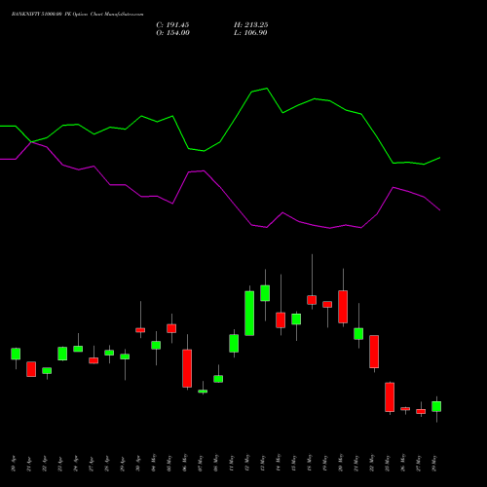Click the 06 May date label

[x=185, y=463]
